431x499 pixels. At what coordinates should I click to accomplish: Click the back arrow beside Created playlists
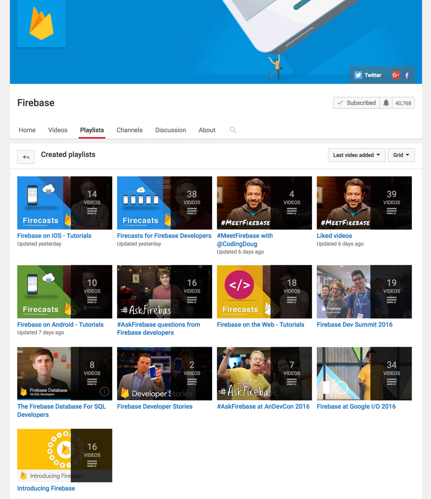(26, 157)
